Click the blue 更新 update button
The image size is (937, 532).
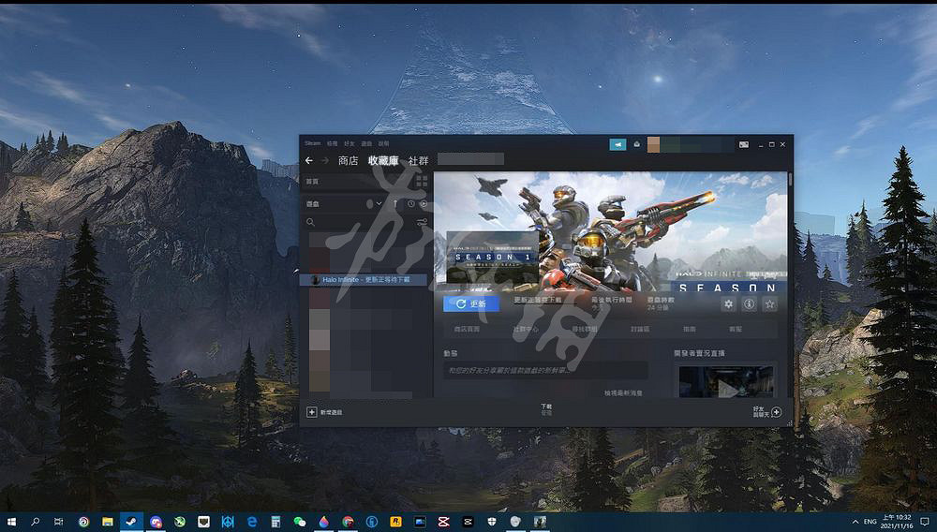click(470, 304)
